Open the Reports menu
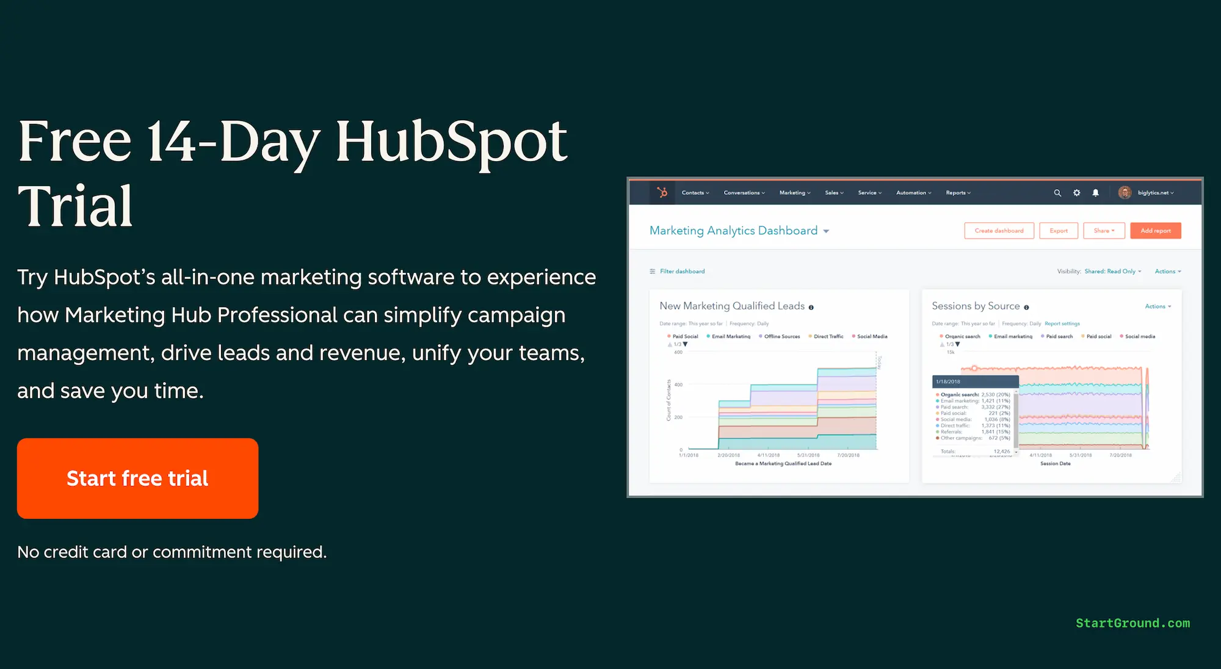This screenshot has height=669, width=1221. 957,193
